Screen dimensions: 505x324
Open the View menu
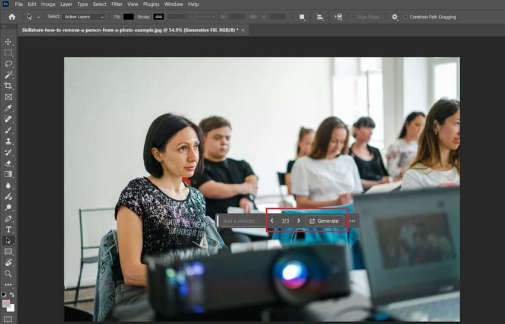132,4
